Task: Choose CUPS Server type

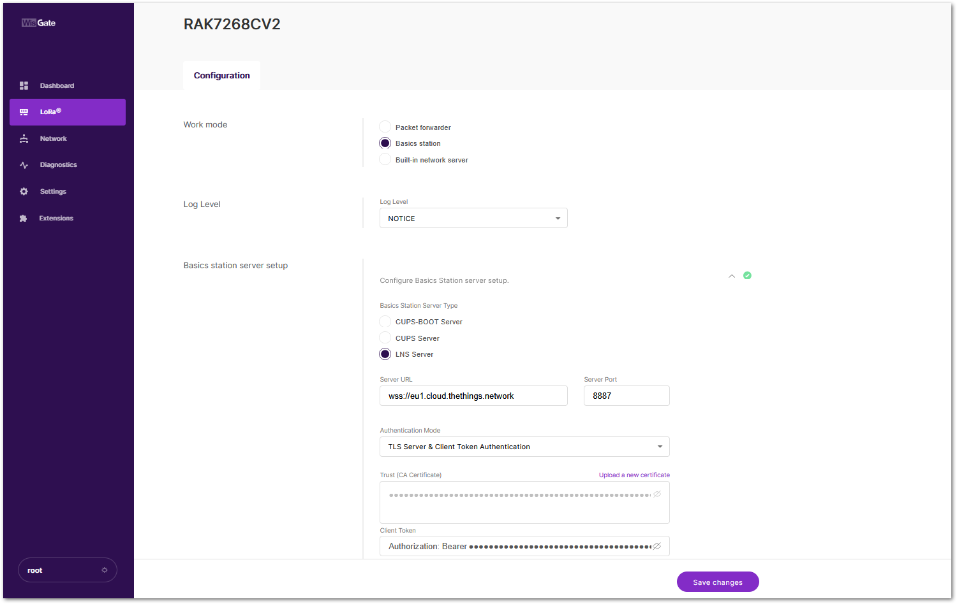Action: coord(385,338)
